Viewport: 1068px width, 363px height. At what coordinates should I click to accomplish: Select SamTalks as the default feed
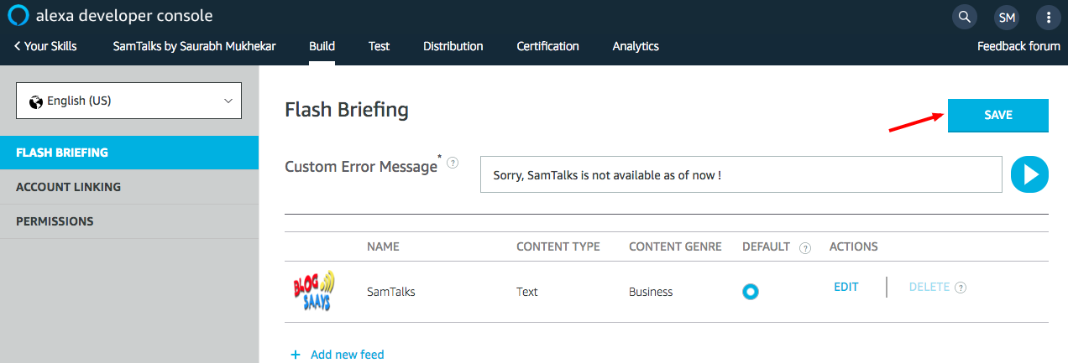click(751, 292)
